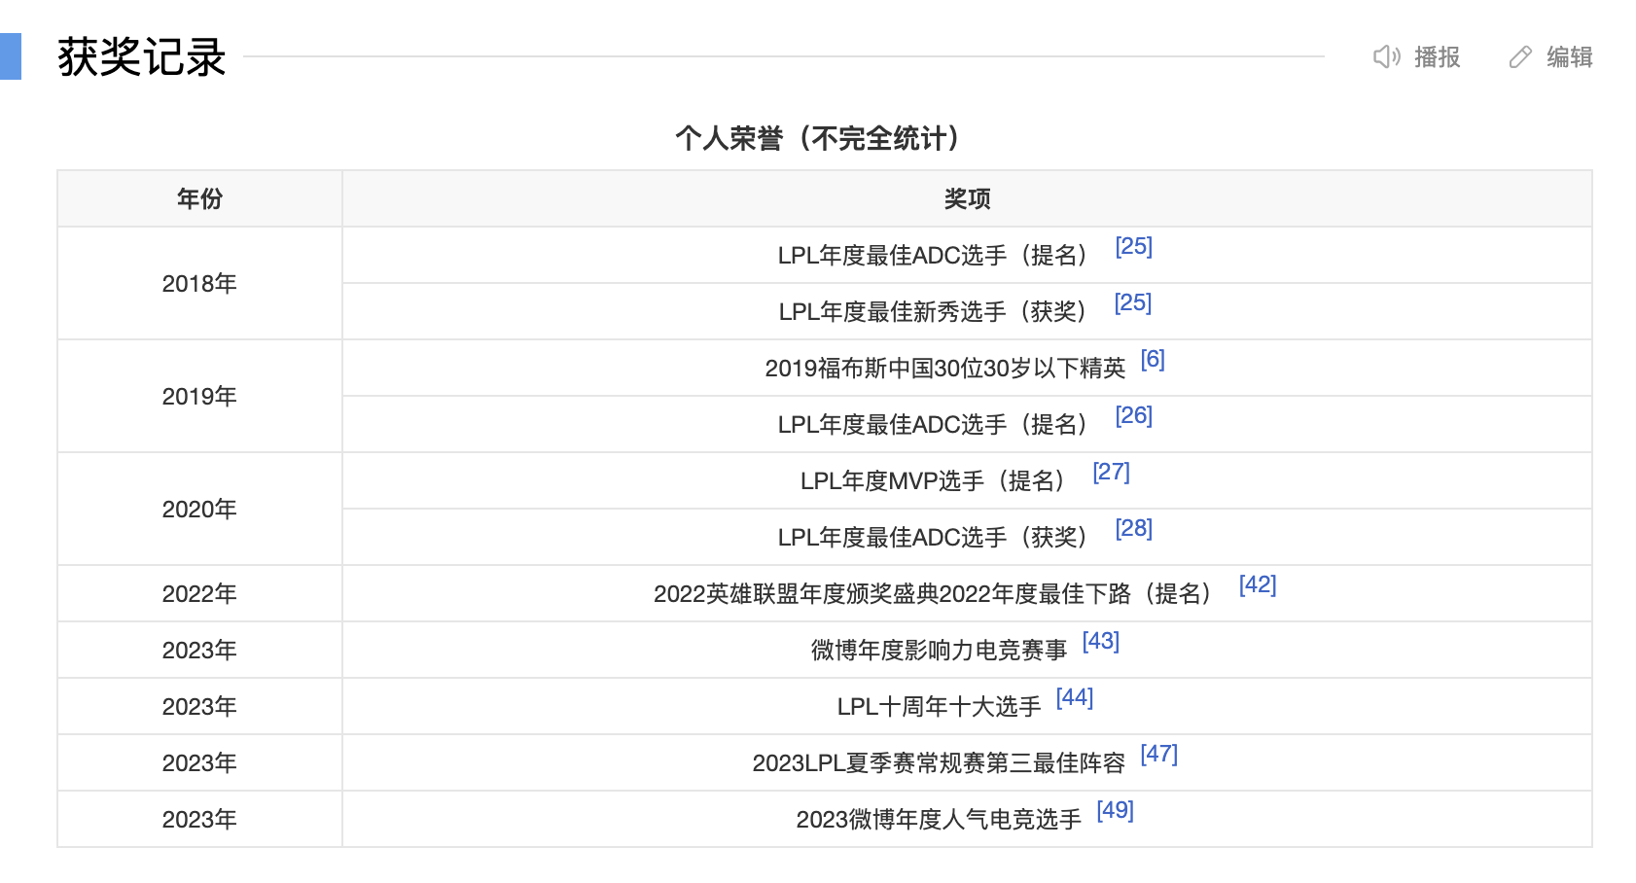The height and width of the screenshot is (883, 1636).
Task: Click text LPL年度MVP选手（提名）
Action: coord(936,480)
